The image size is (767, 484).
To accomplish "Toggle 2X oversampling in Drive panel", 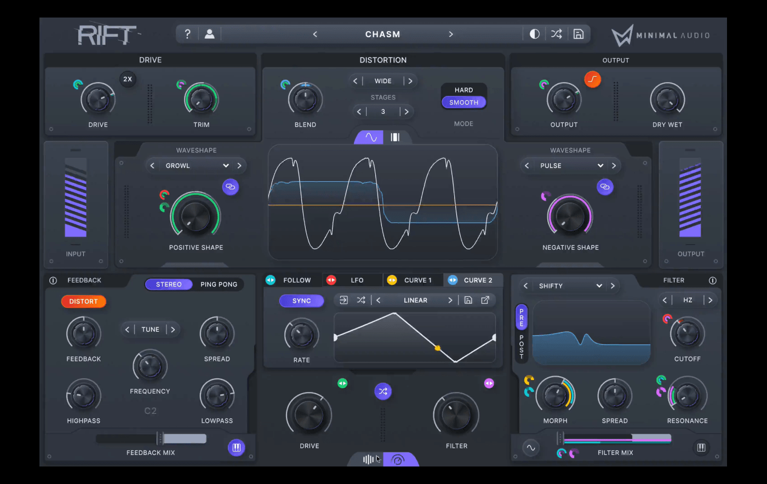I will (x=128, y=79).
